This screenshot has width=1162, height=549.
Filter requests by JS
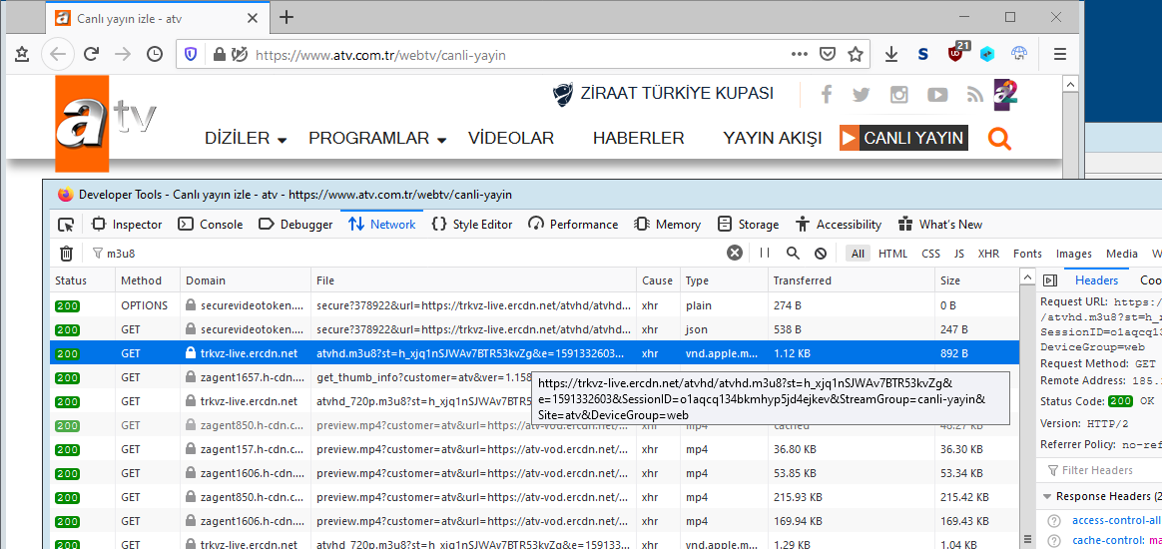[x=959, y=254]
